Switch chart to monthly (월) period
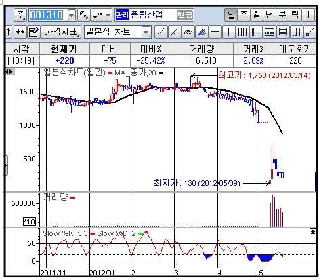This screenshot has height=280, width=319. click(257, 15)
